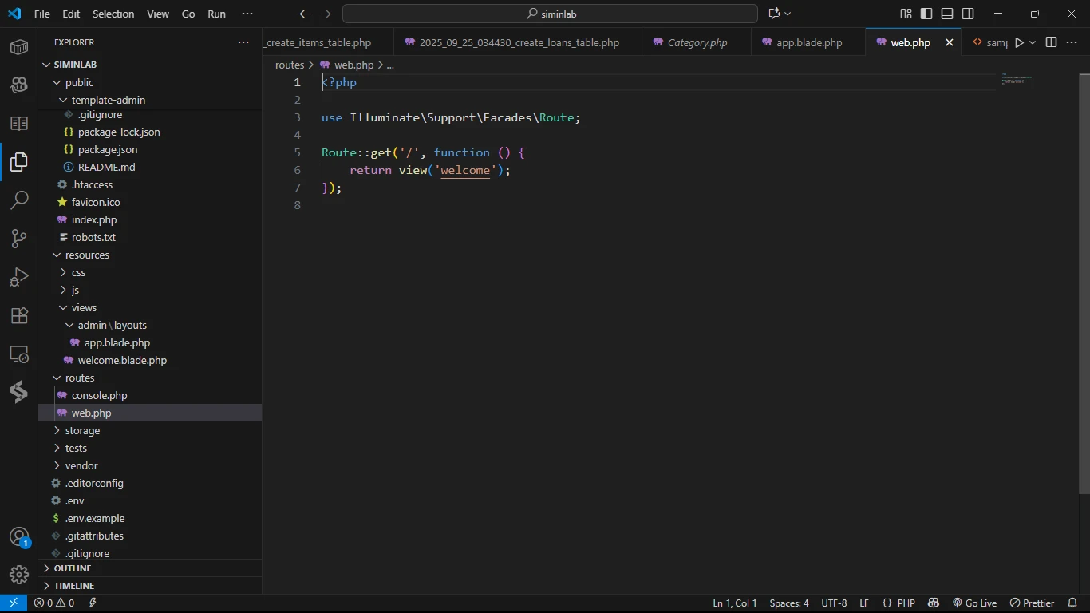Click the split editor right icon
This screenshot has height=613, width=1090.
pos(1051,42)
